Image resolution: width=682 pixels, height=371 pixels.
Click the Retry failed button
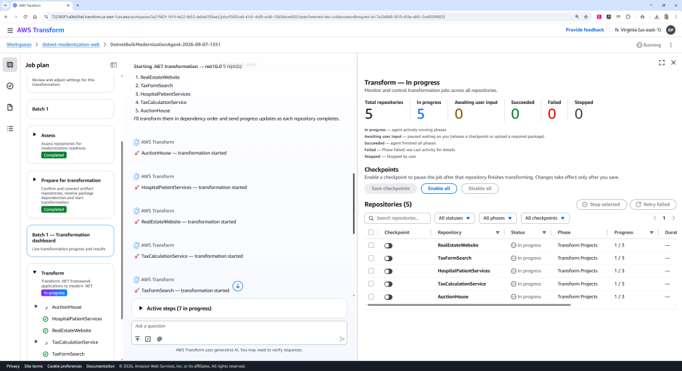(x=653, y=204)
